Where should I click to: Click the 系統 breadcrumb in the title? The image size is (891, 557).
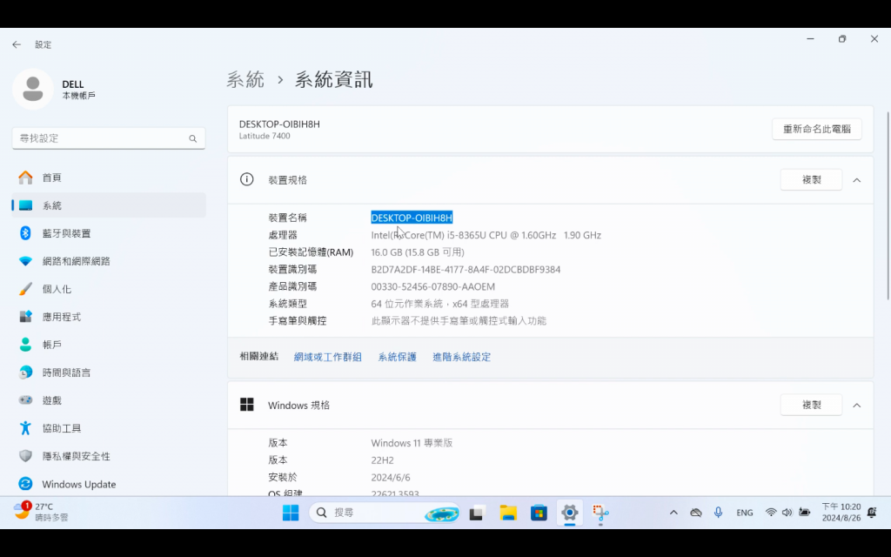pos(245,79)
